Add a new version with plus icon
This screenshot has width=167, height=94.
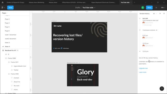tap(160, 13)
